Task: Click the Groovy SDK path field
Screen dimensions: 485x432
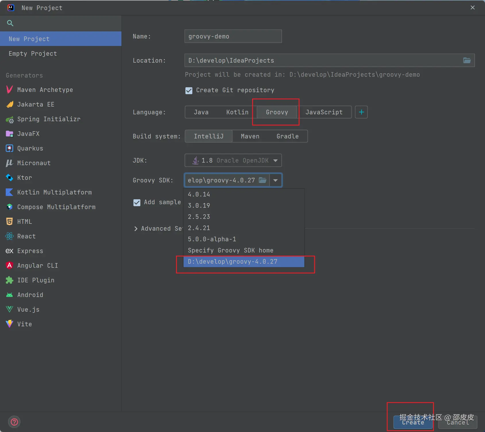Action: coord(221,180)
